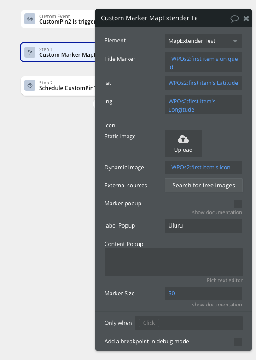Click the comment speech bubble icon

pyautogui.click(x=234, y=18)
